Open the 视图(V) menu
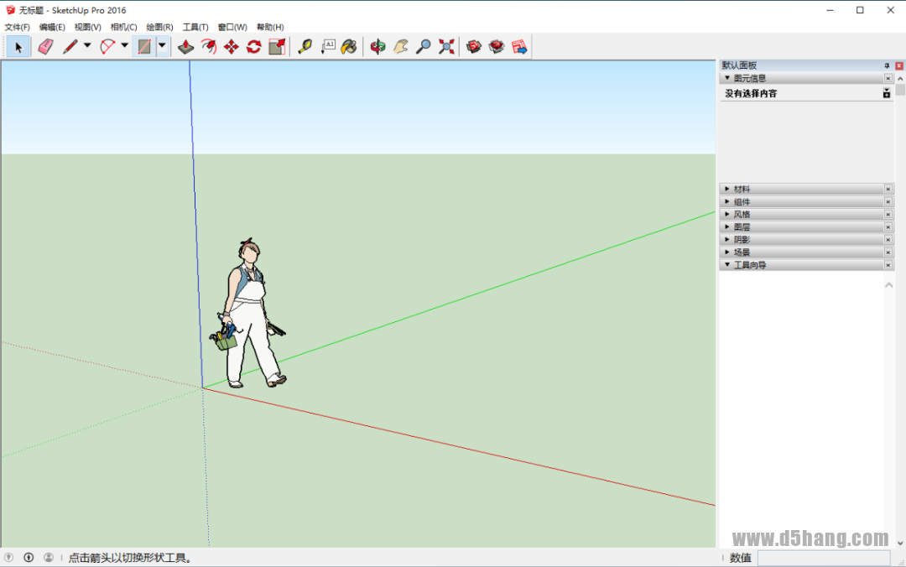This screenshot has height=567, width=906. 88,27
